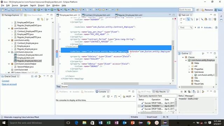
Task: Click the Open an account link
Action: point(9,84)
